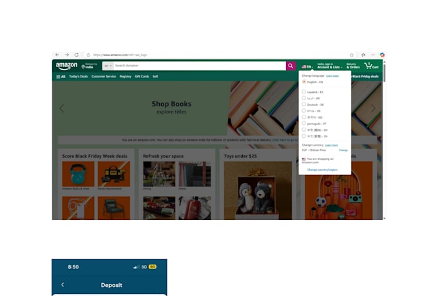The height and width of the screenshot is (296, 438).
Task: Choose the Arabic - AR language radio
Action: [x=303, y=98]
